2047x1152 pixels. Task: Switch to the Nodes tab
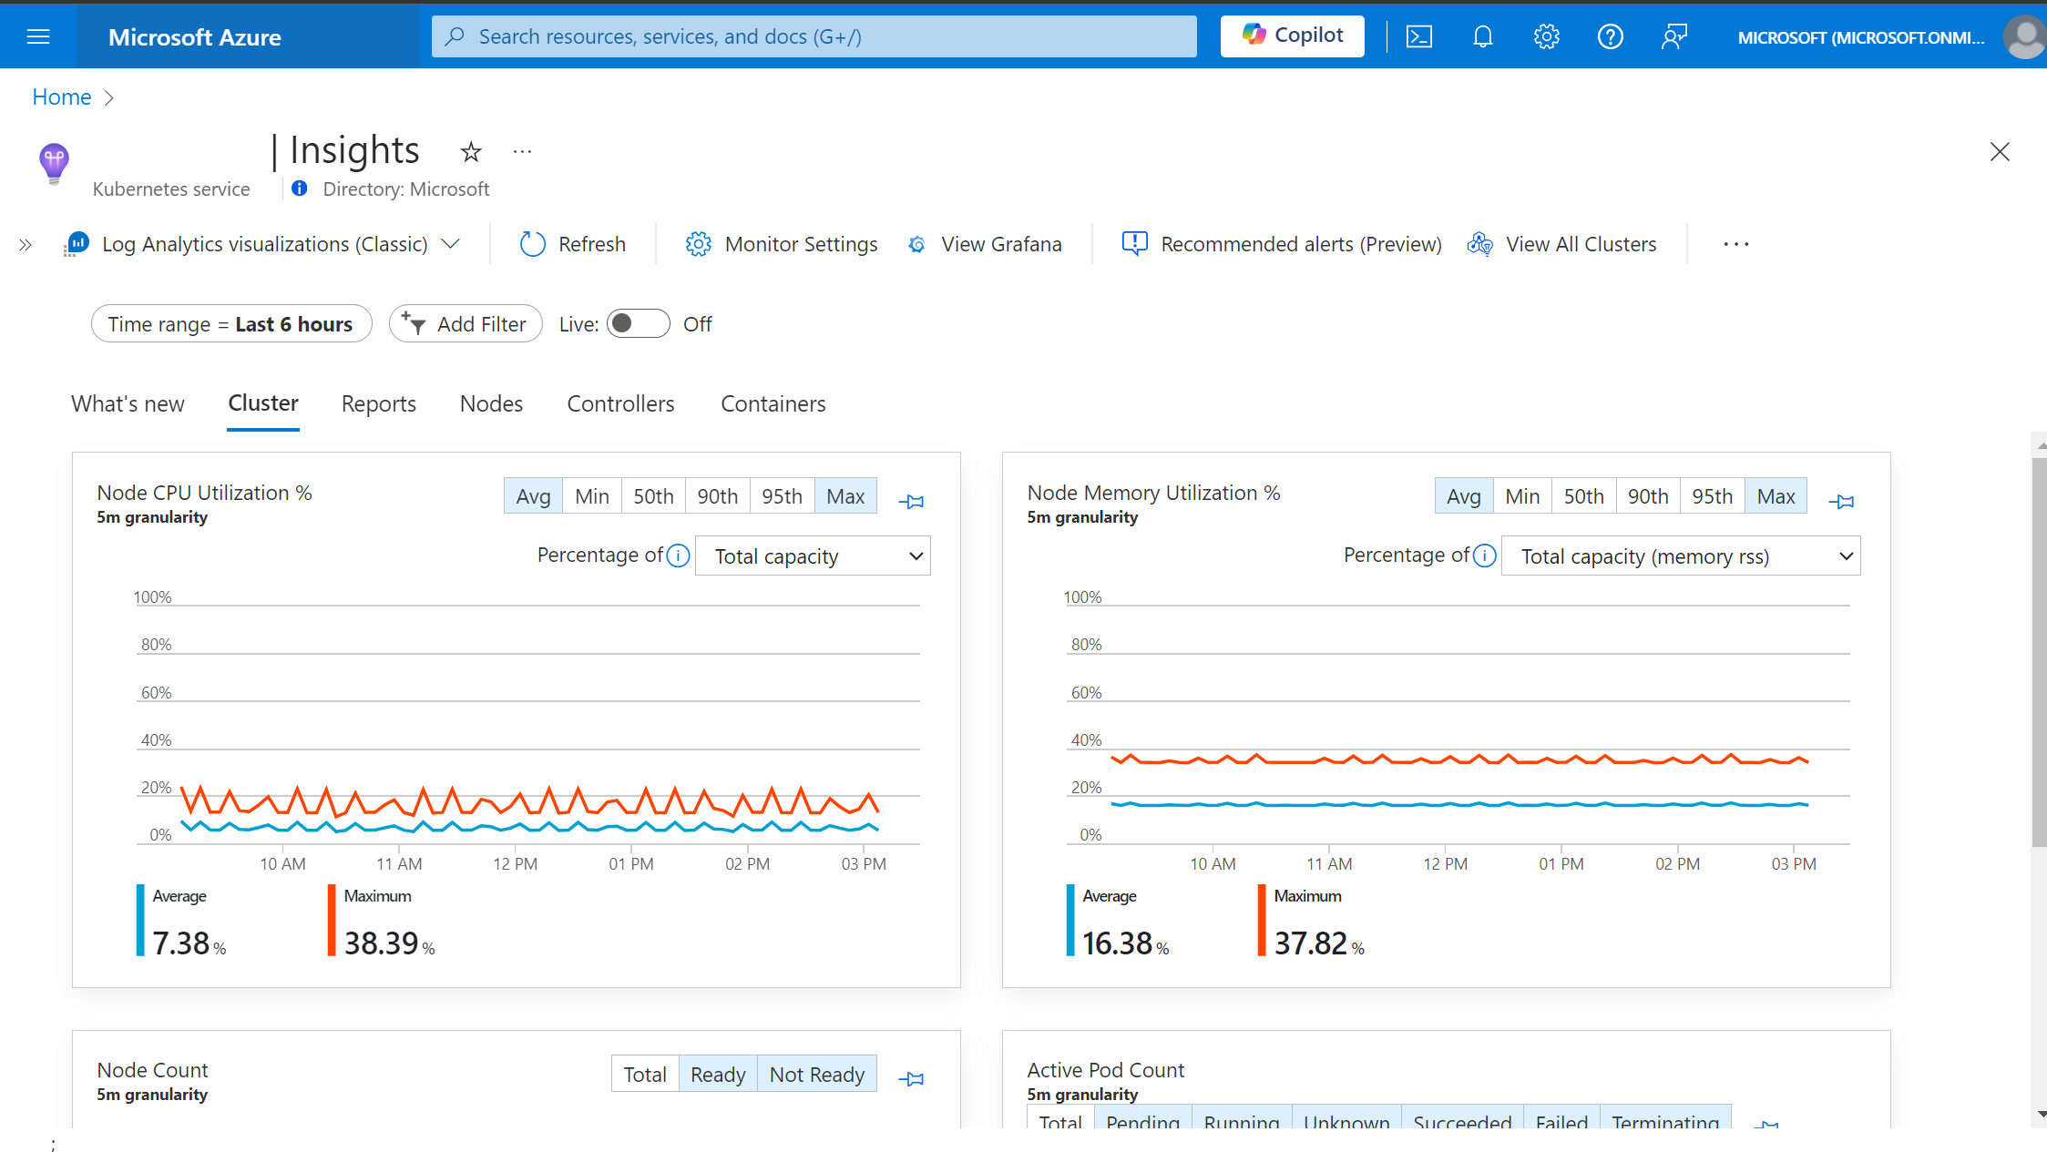coord(491,403)
